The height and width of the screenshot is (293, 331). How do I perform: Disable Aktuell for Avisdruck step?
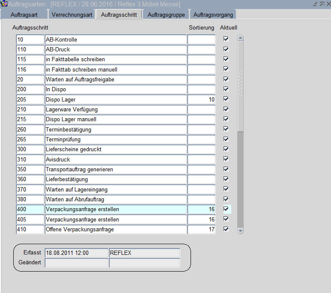tap(226, 159)
